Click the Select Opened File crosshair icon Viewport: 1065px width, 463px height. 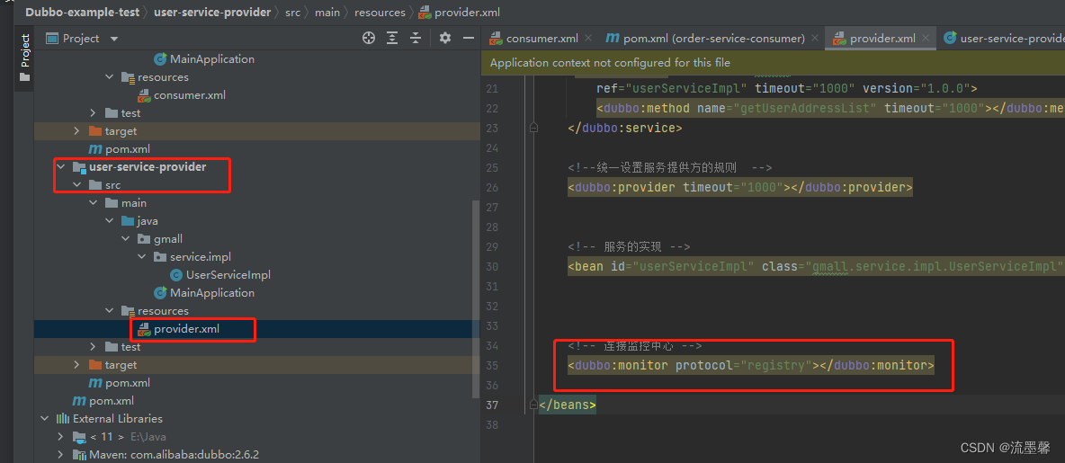[368, 38]
